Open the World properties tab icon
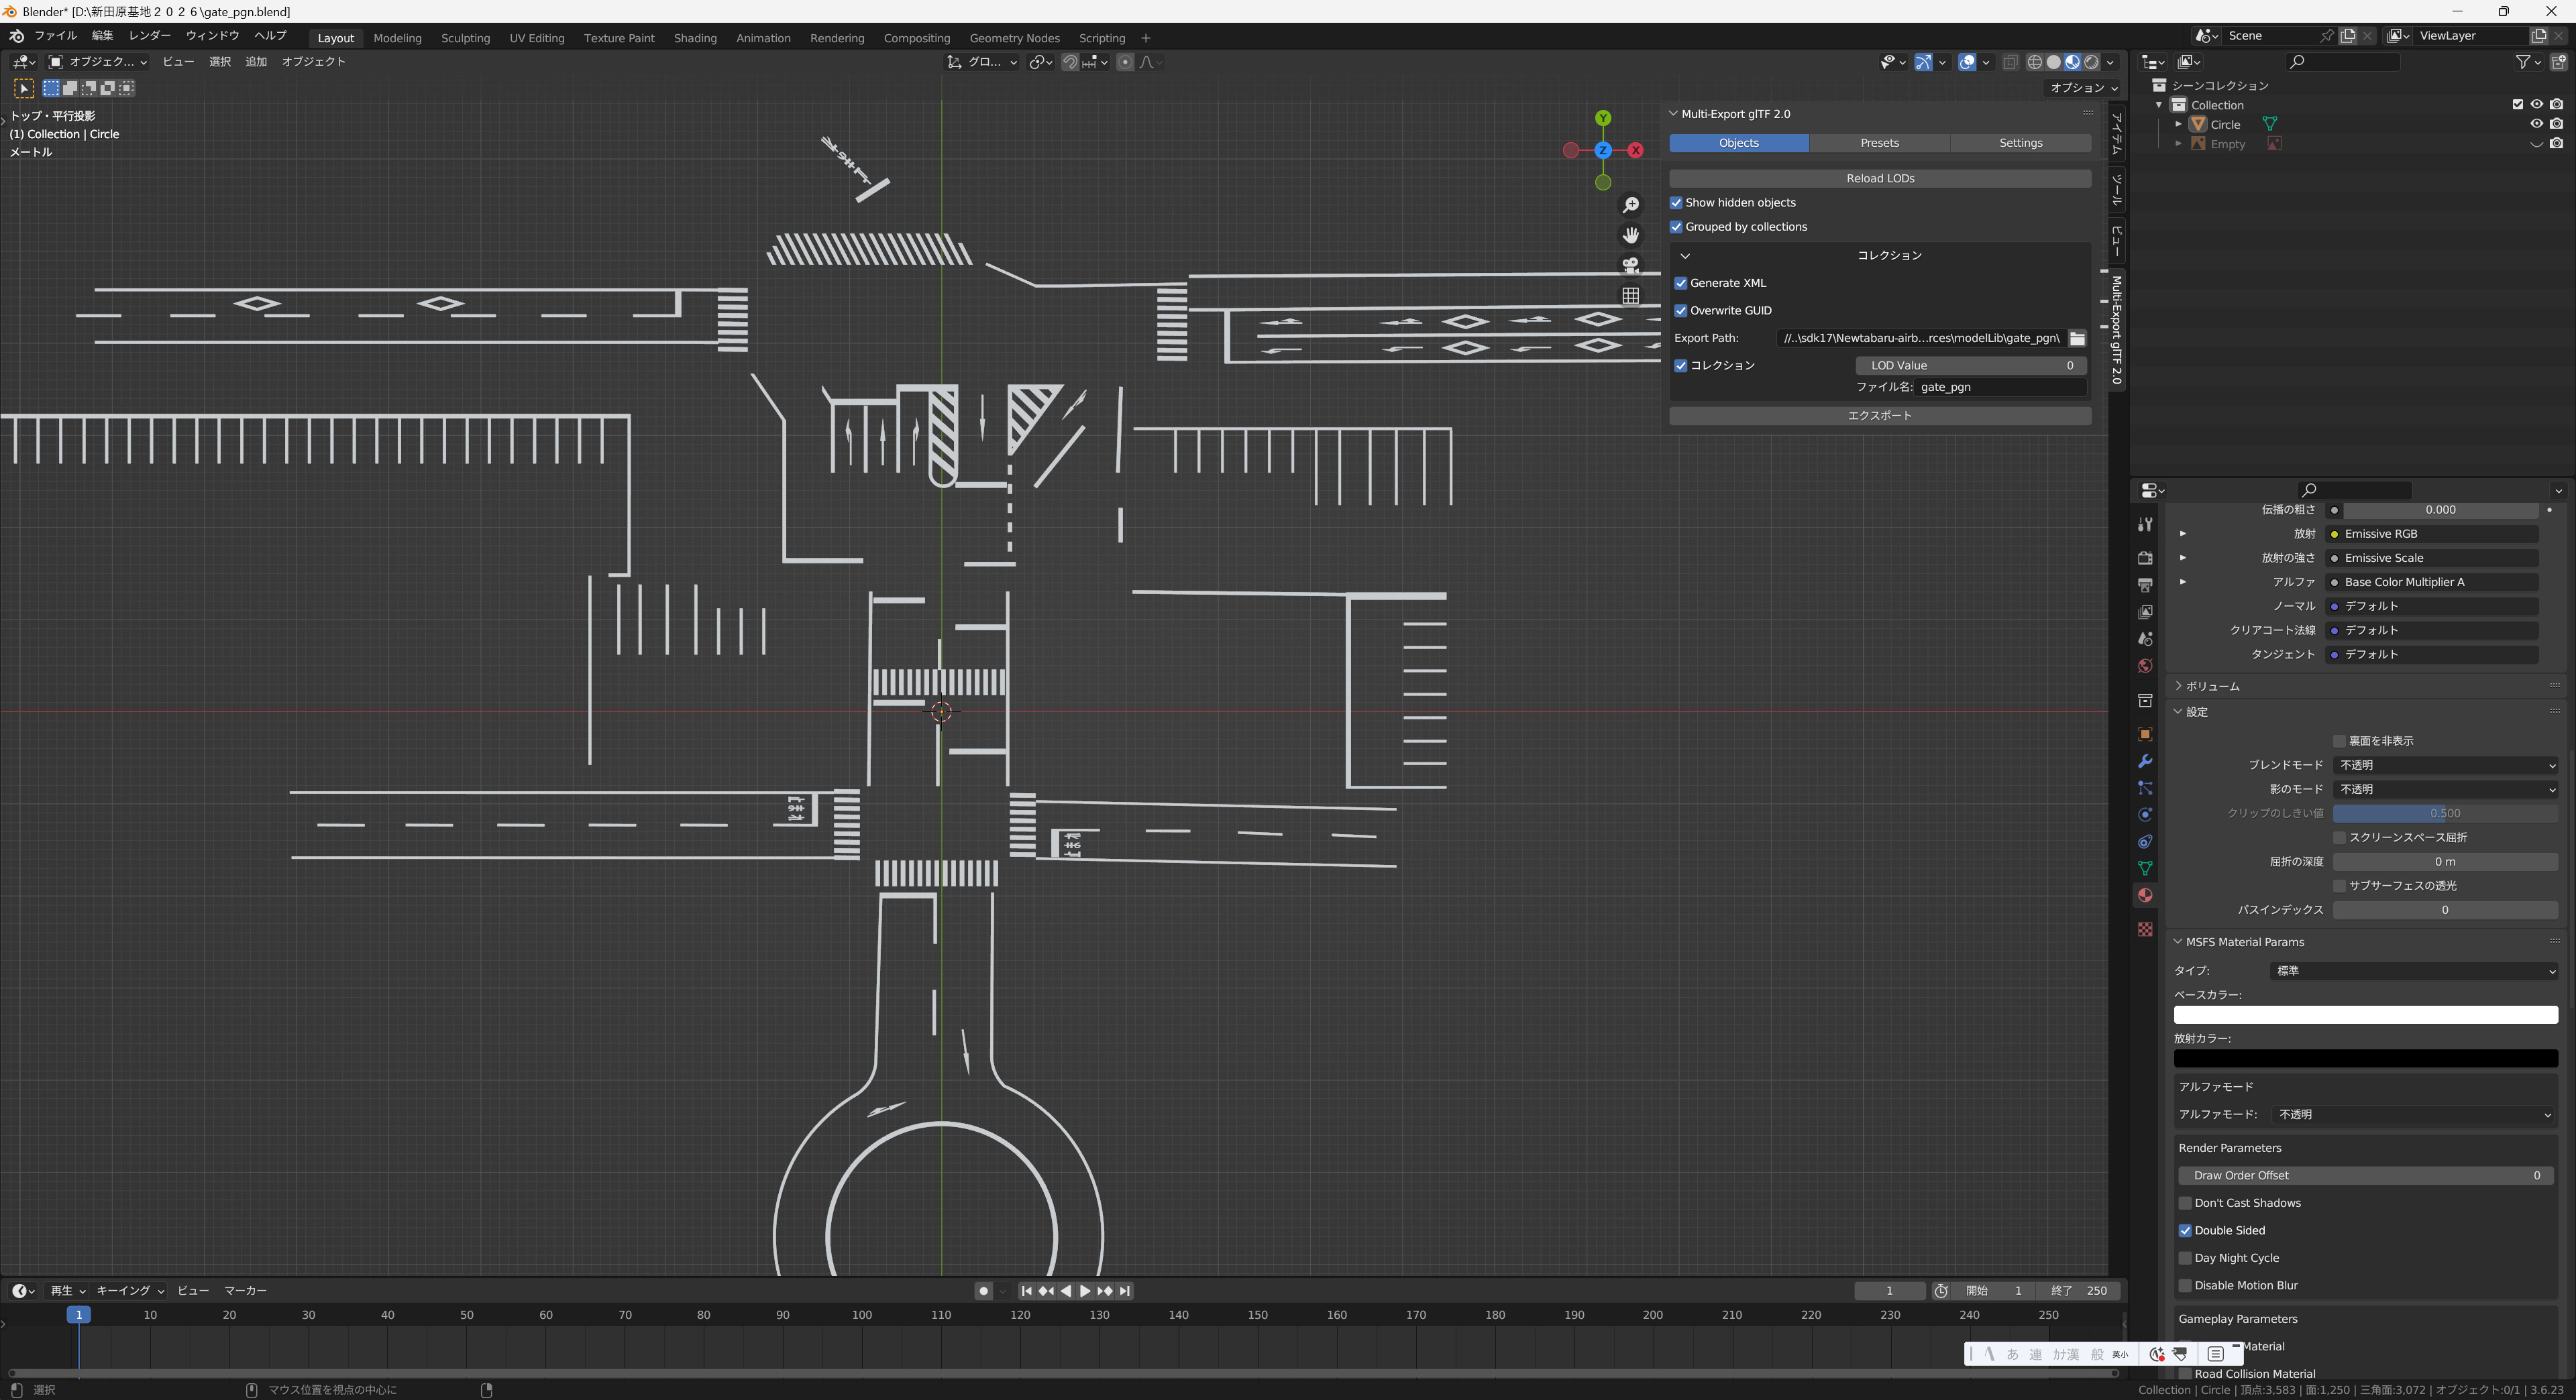This screenshot has width=2576, height=1400. tap(2144, 666)
